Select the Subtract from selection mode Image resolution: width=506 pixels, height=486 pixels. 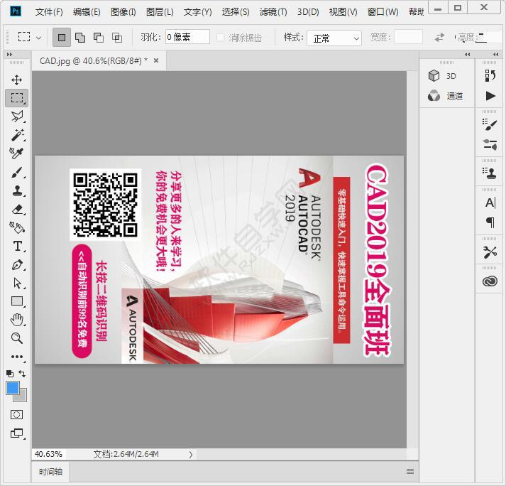pos(99,38)
